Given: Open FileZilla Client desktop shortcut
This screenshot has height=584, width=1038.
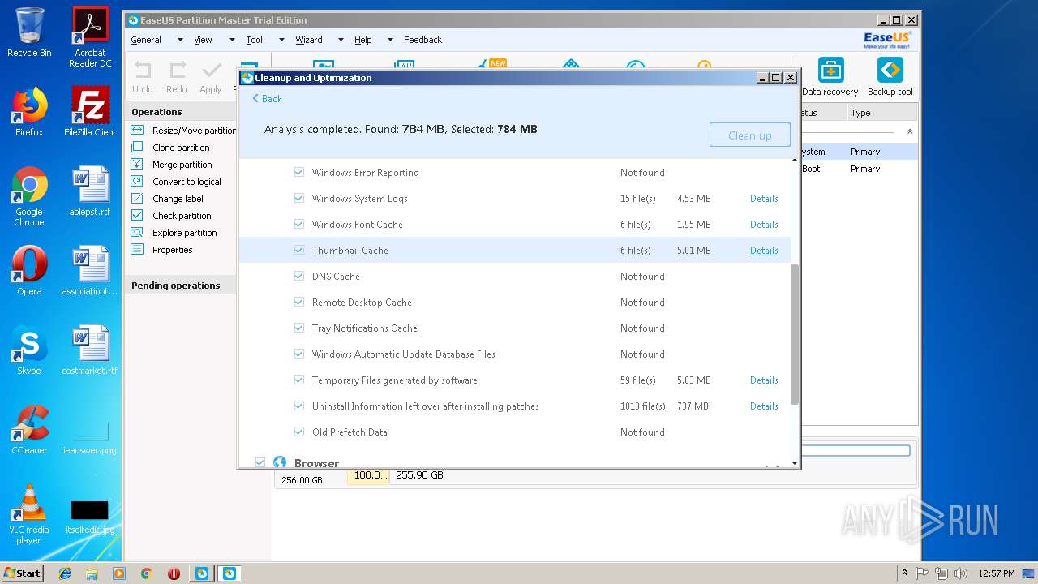Looking at the screenshot, I should tap(90, 111).
